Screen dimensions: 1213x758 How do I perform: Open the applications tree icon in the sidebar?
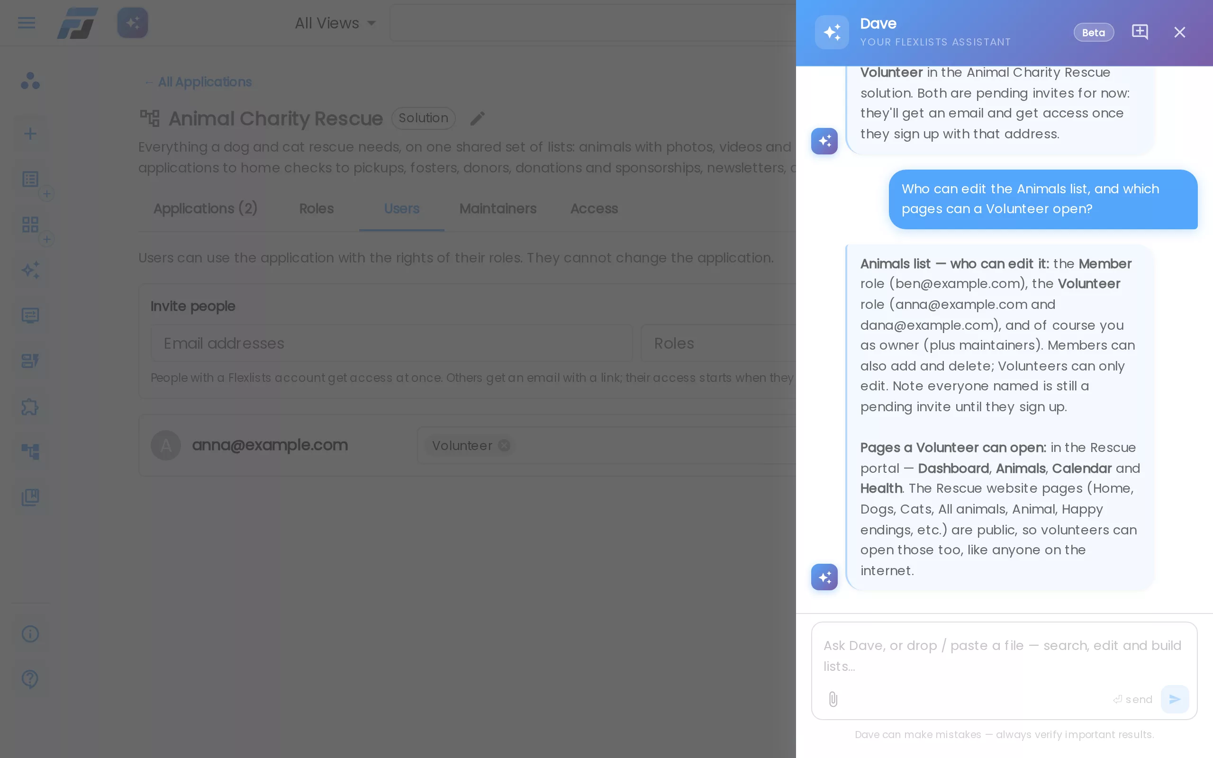(30, 451)
